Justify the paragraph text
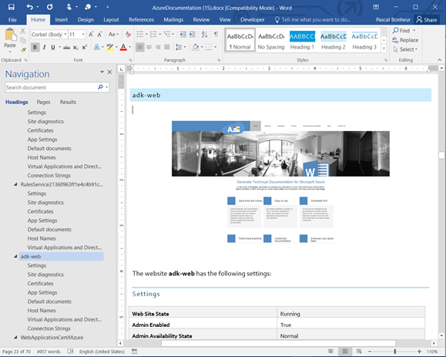This screenshot has height=357, width=446. [167, 47]
